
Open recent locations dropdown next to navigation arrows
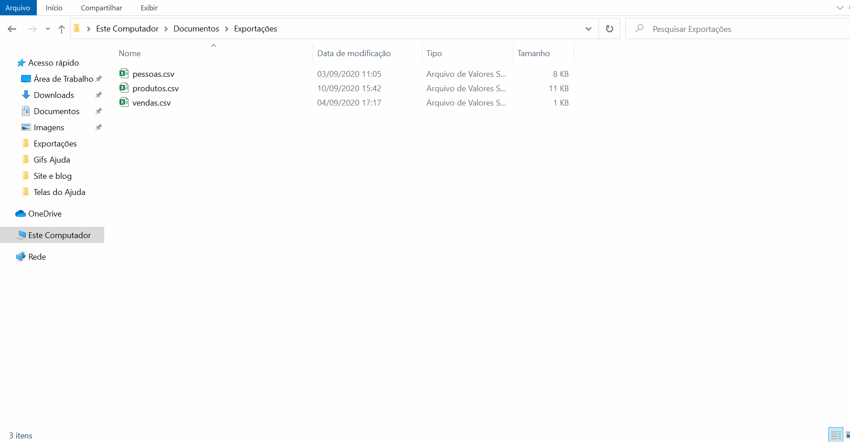point(48,28)
